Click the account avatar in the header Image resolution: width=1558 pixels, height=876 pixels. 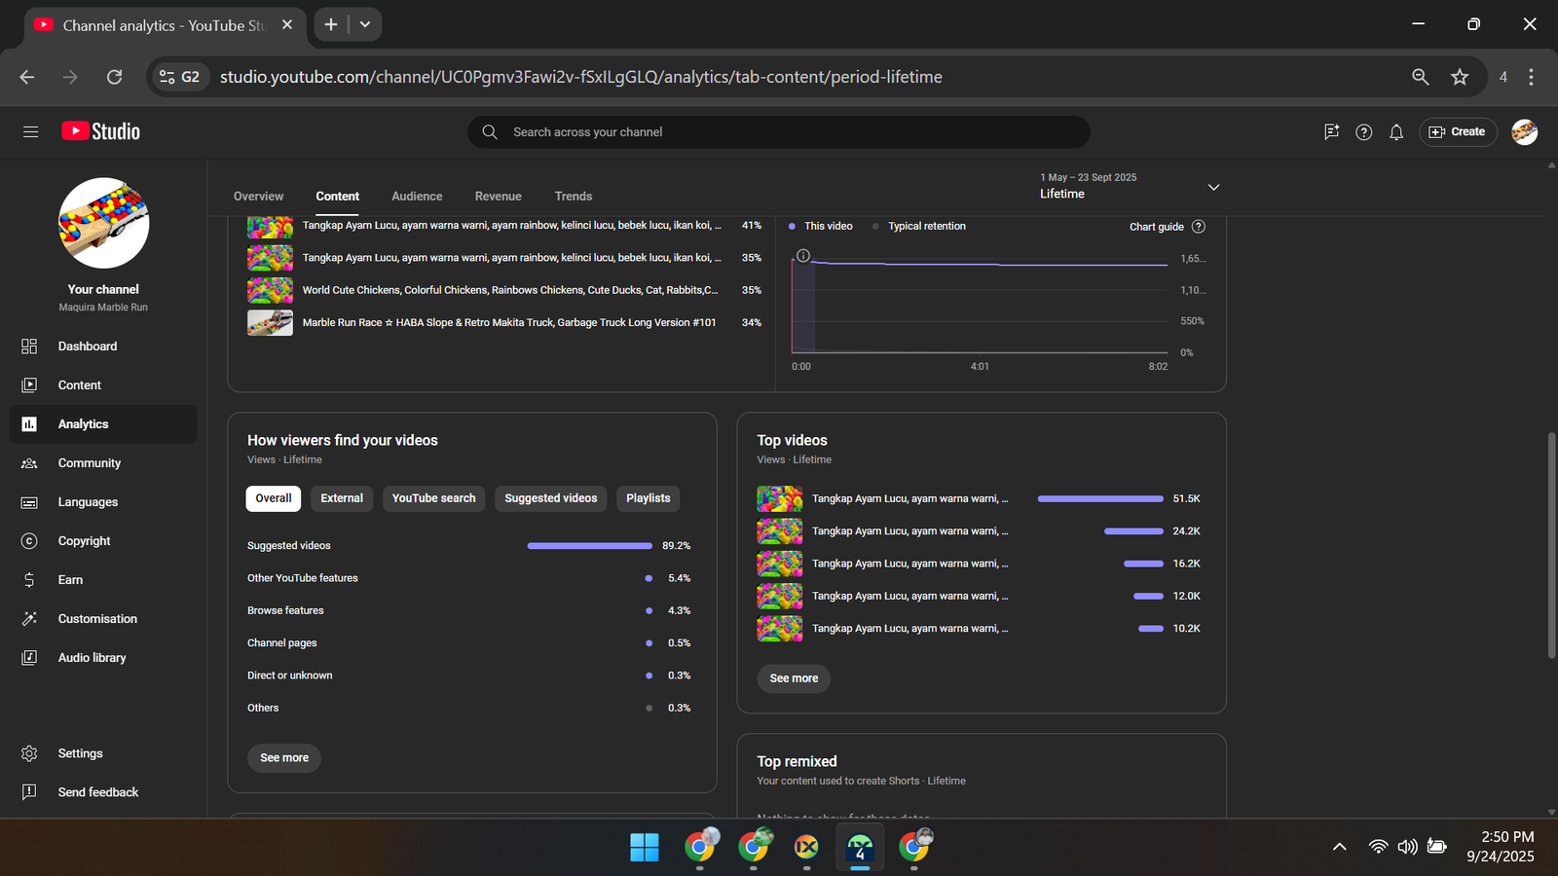pos(1524,132)
